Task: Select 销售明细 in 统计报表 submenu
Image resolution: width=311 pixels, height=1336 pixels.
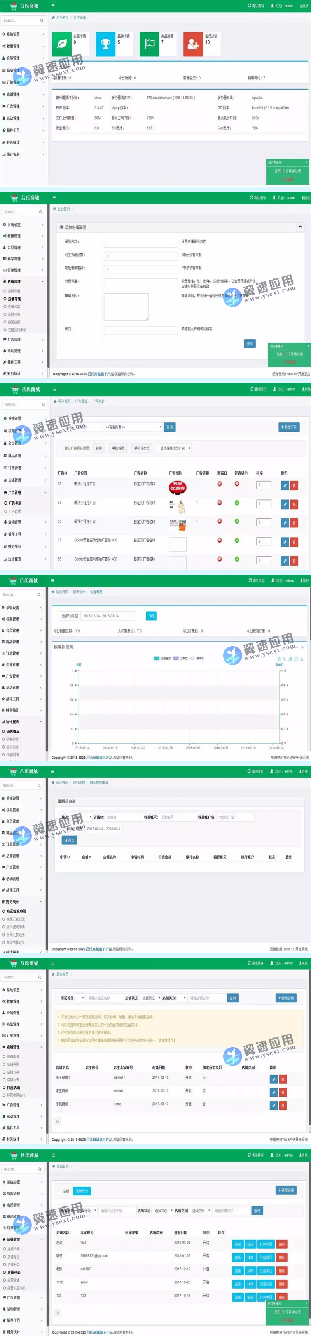Action: 12,754
